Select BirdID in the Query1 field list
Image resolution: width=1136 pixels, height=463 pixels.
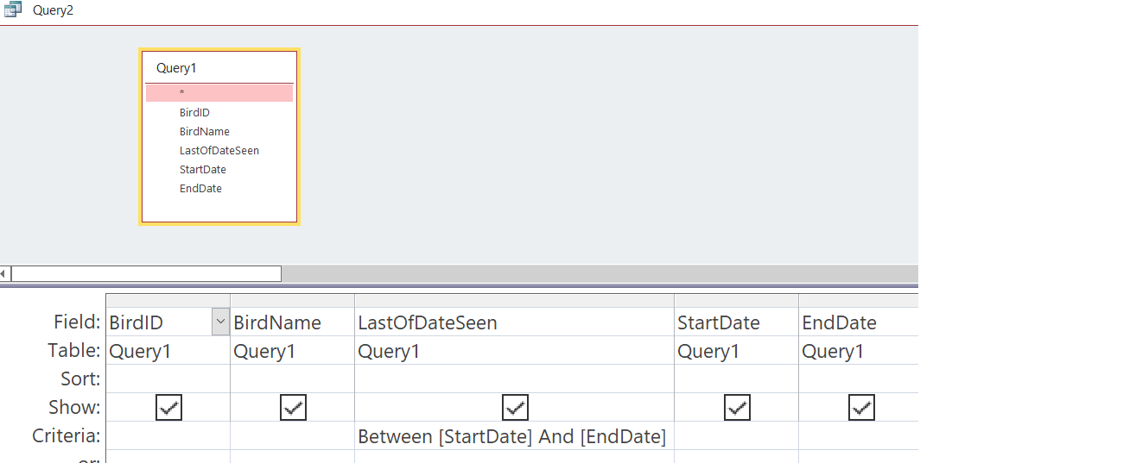point(194,113)
